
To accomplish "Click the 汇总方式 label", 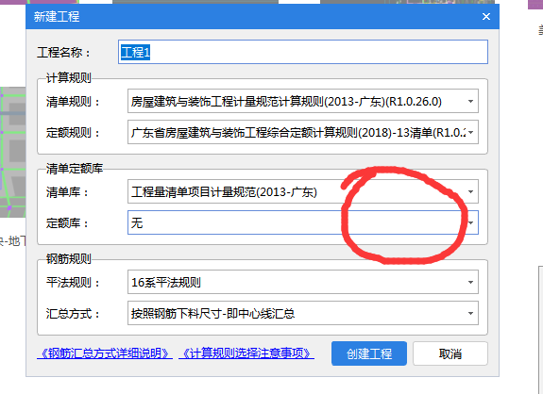I will pos(73,314).
